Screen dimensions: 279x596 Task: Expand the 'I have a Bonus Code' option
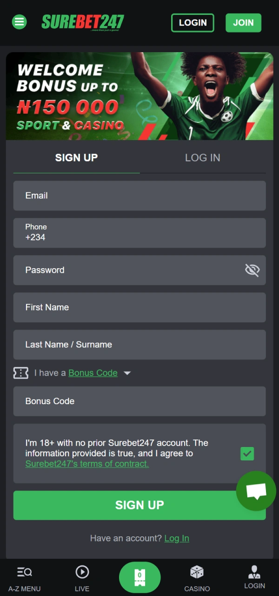[93, 372]
